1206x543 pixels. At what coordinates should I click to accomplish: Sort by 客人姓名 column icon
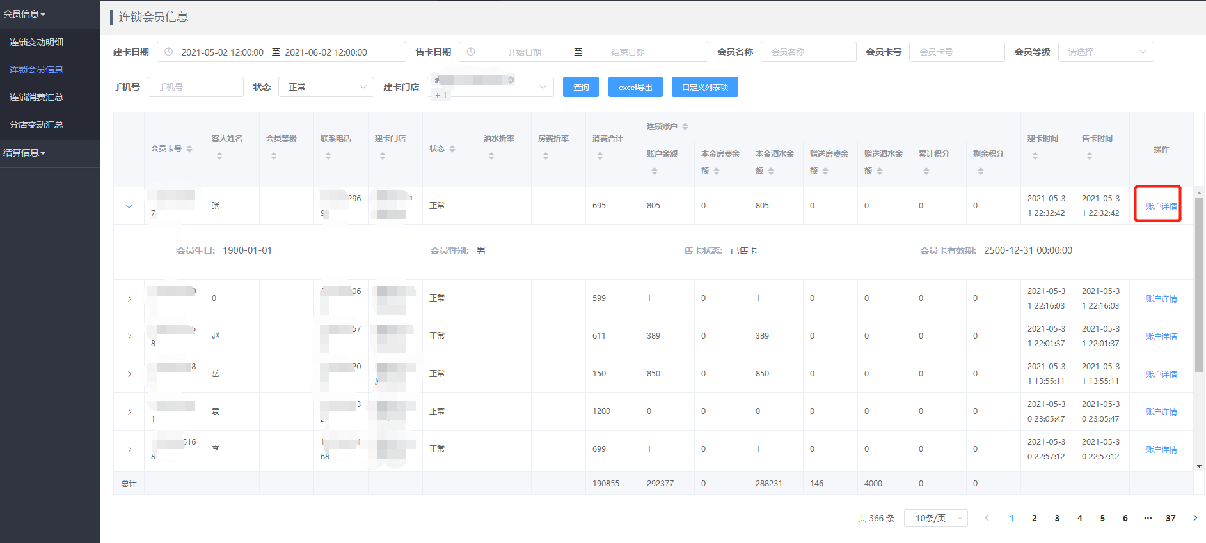tap(219, 156)
